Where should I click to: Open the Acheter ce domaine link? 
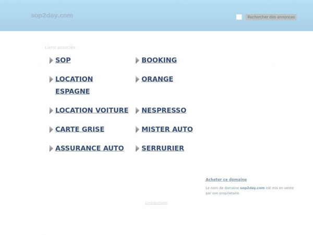(226, 180)
